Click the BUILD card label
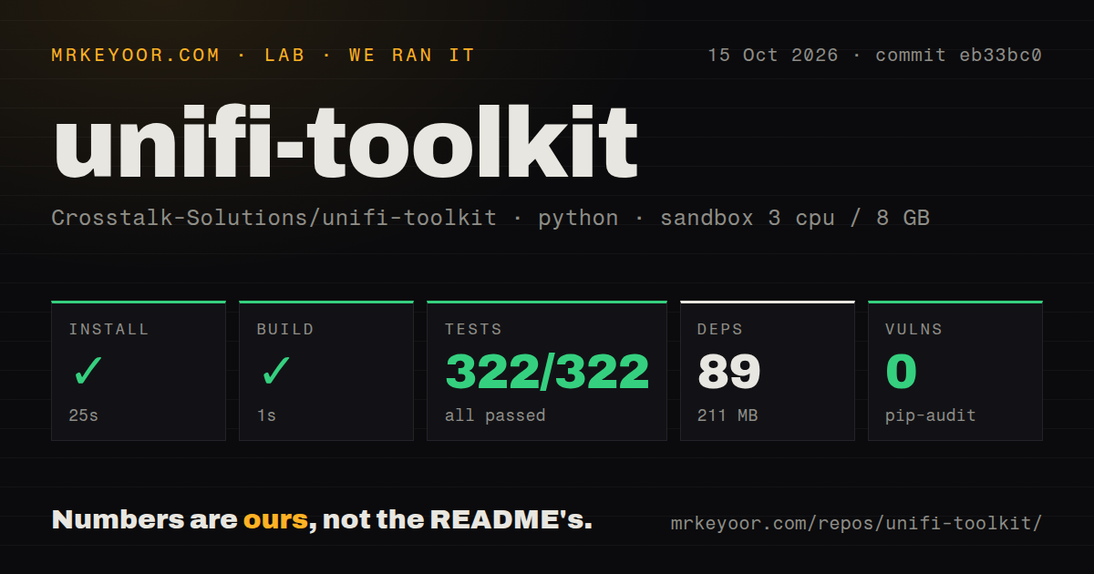 (x=285, y=330)
